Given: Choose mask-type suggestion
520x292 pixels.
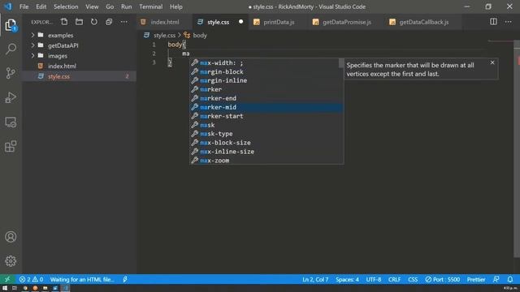Looking at the screenshot, I should tap(266, 134).
